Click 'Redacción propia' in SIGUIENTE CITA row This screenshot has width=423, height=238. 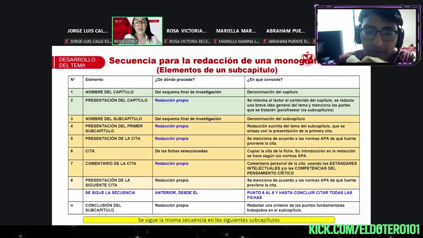171,180
